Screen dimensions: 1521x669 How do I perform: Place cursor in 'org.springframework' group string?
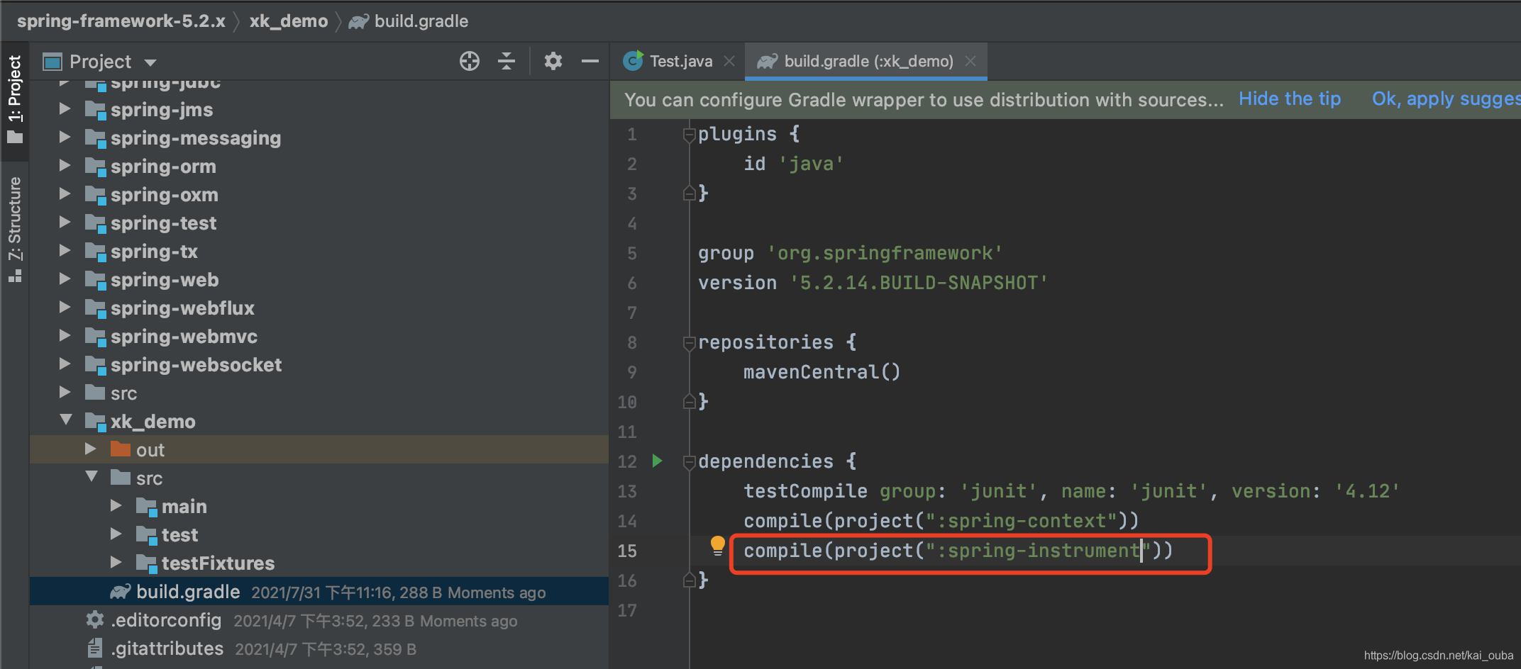point(885,253)
